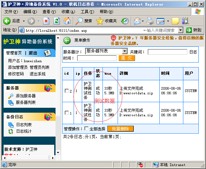
Task: Open the address bar dropdown arrow
Action: pyautogui.click(x=181, y=30)
